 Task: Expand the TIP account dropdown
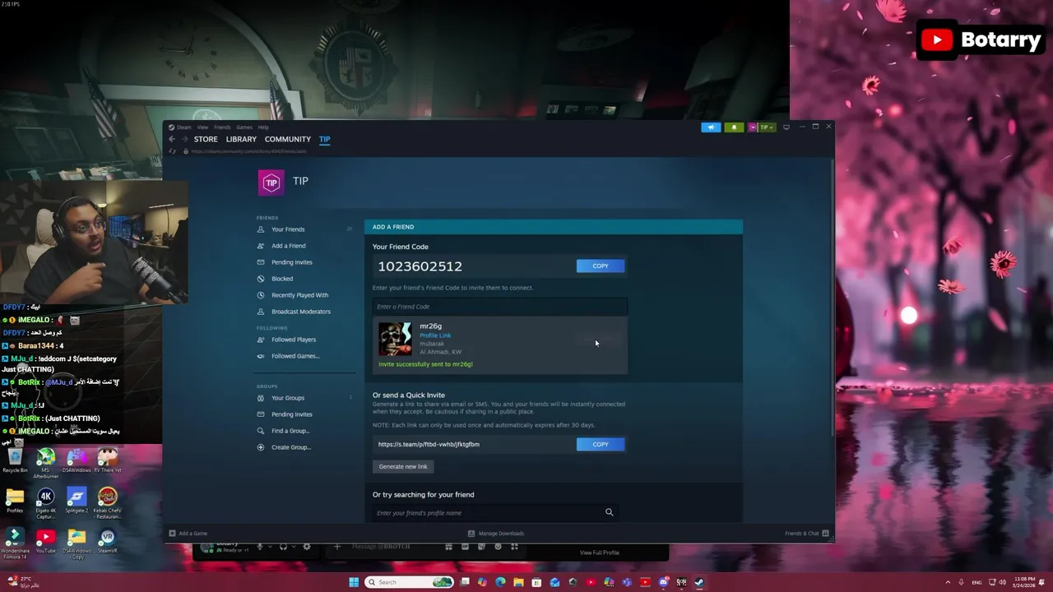[x=762, y=127]
